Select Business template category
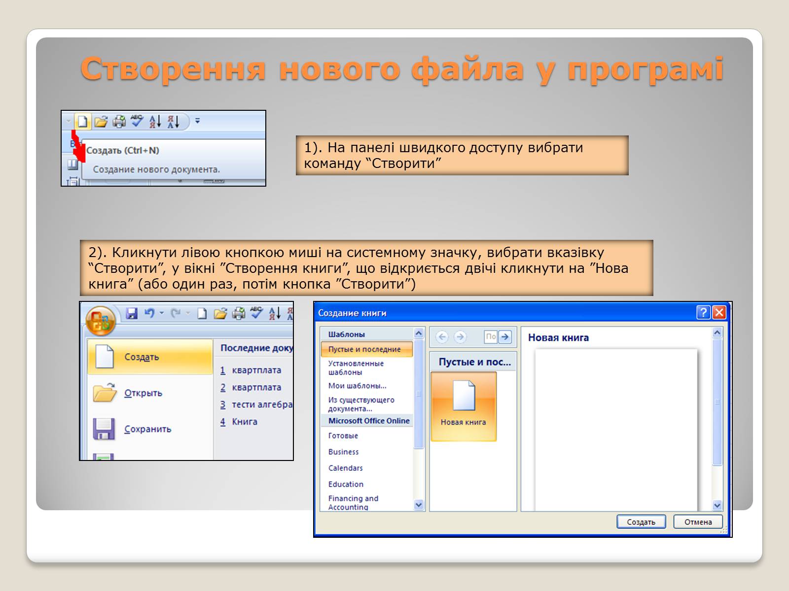This screenshot has height=591, width=789. (367, 452)
